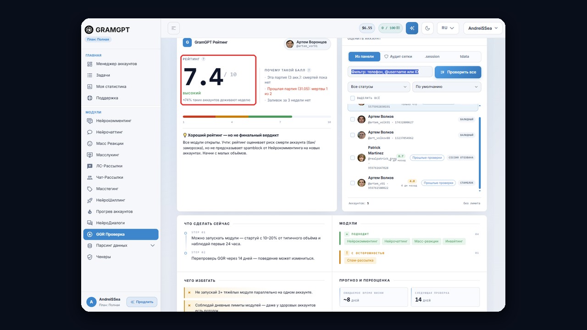Expand Парсинг данных submenu

point(121,246)
